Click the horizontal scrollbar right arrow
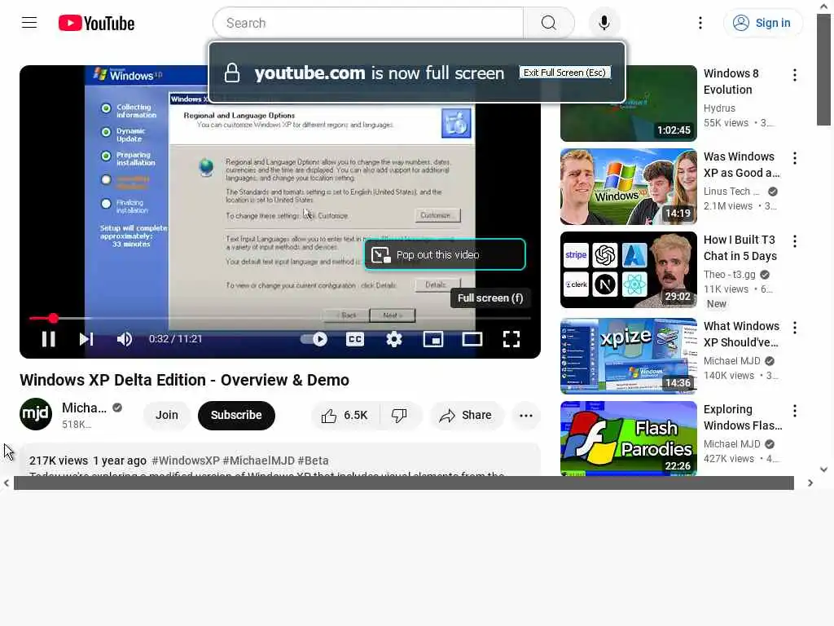The height and width of the screenshot is (626, 834). point(810,483)
